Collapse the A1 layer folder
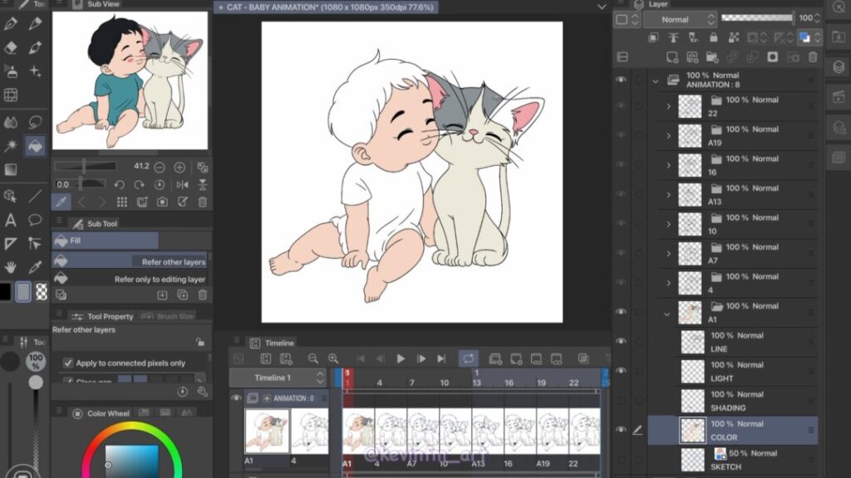This screenshot has height=478, width=851. [668, 314]
